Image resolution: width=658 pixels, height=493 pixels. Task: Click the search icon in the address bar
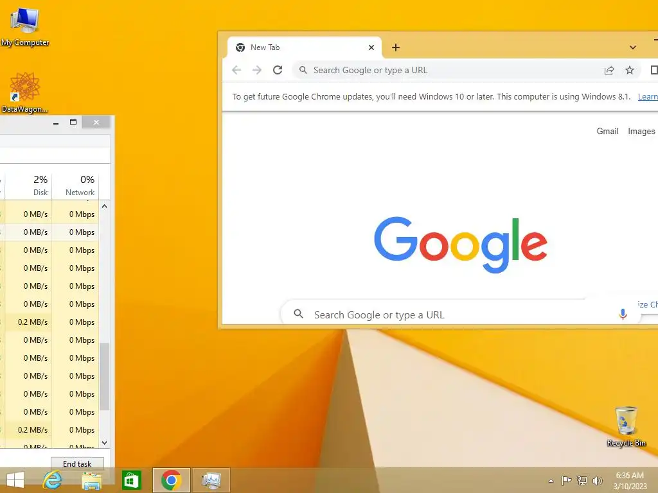pos(303,70)
